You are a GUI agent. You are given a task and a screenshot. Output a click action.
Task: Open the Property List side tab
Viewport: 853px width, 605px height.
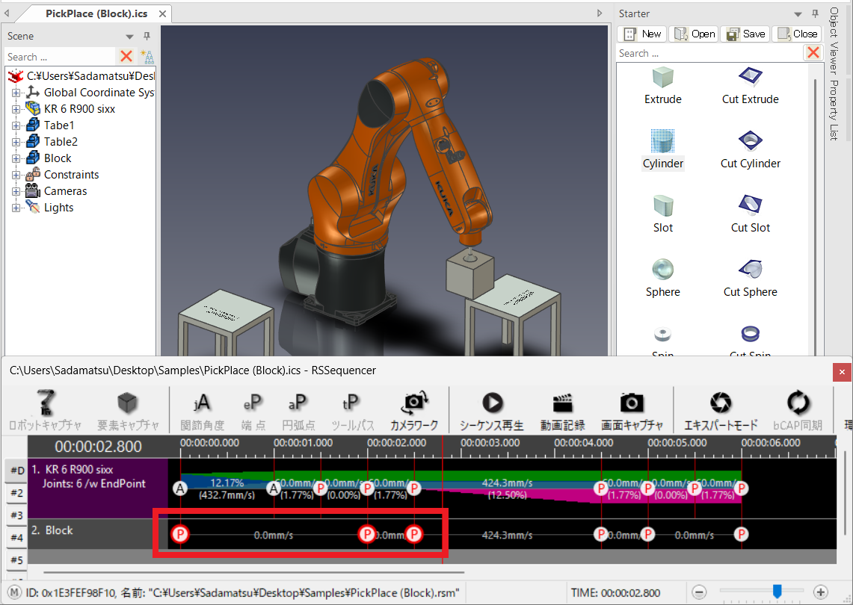click(x=833, y=111)
